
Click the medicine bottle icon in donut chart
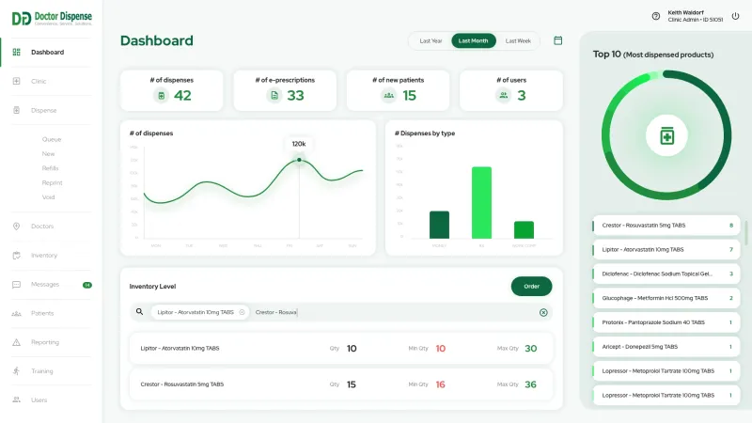(x=666, y=136)
